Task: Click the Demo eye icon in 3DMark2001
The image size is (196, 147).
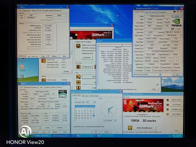Action: [78, 82]
